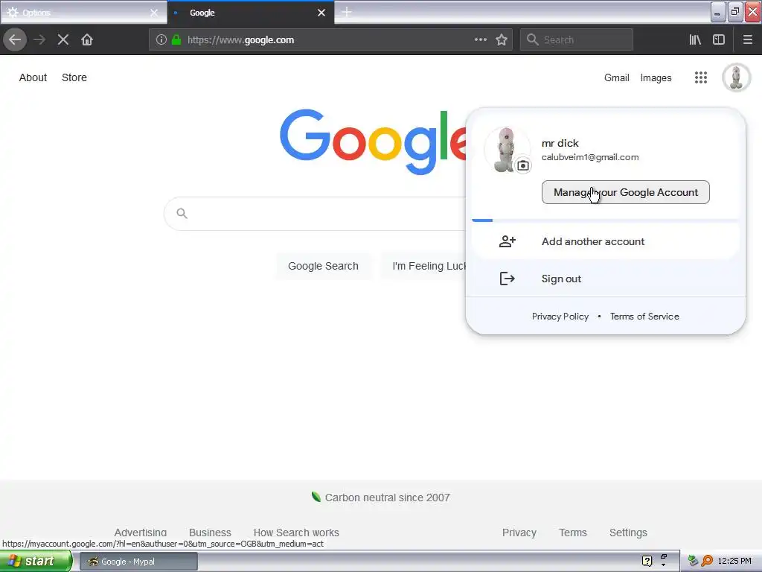The image size is (762, 572).
Task: Open the About link
Action: click(x=33, y=77)
